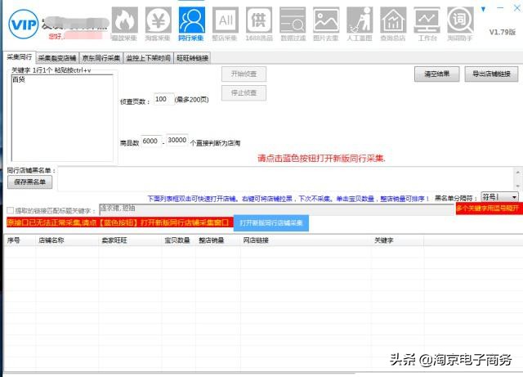Image resolution: width=523 pixels, height=377 pixels.
Task: Open the data filter magnifier icon
Action: [293, 24]
